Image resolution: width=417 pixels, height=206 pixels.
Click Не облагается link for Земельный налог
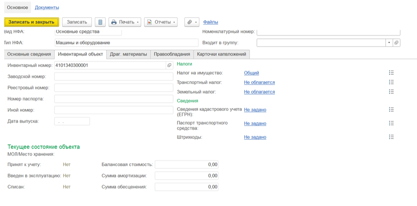pos(260,92)
